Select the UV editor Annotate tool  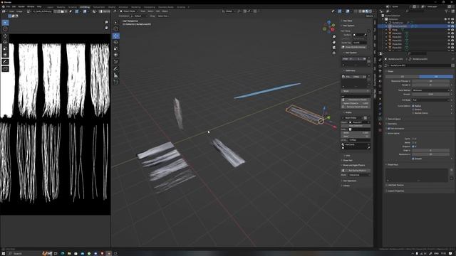click(x=5, y=62)
